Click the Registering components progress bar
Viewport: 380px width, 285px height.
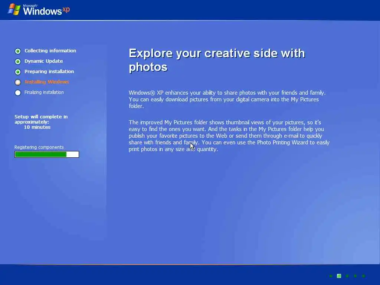coord(47,154)
